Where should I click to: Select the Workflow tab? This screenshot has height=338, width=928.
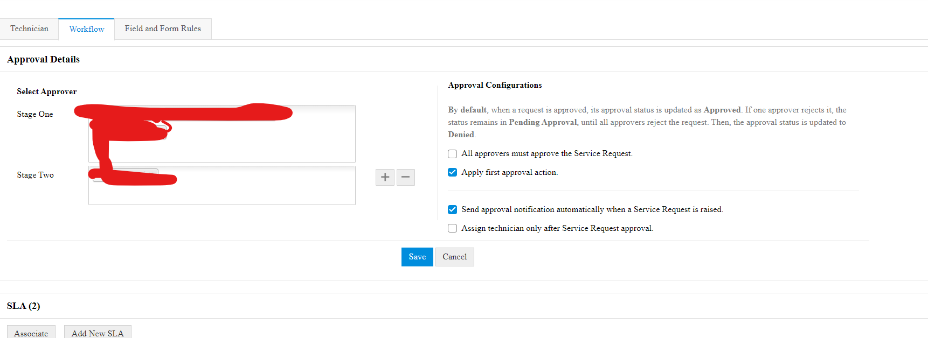87,29
